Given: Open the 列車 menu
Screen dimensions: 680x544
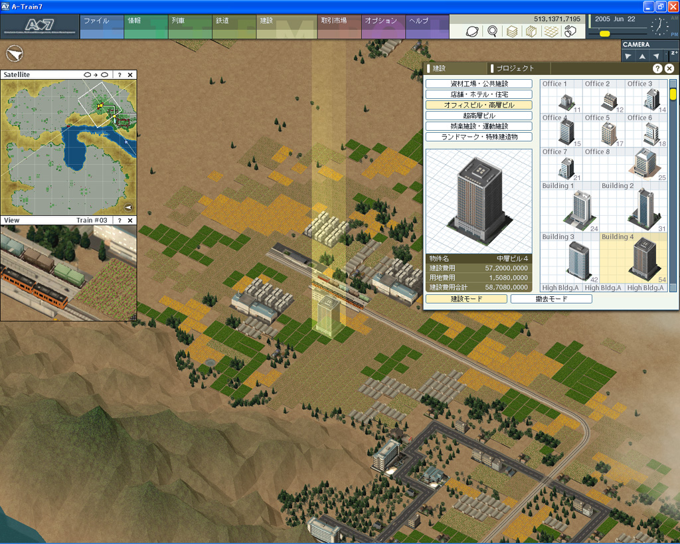Looking at the screenshot, I should pos(190,27).
